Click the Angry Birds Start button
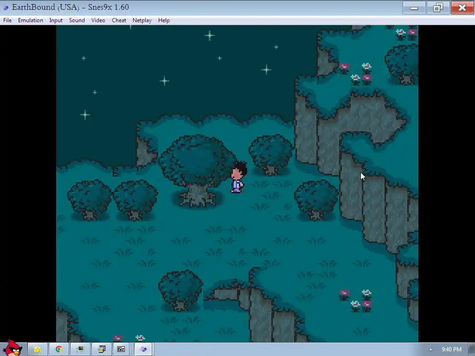475x356 pixels. [x=13, y=348]
